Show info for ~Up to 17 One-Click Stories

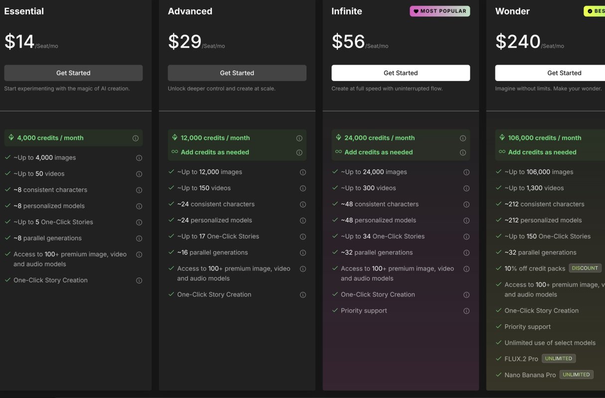pos(302,237)
